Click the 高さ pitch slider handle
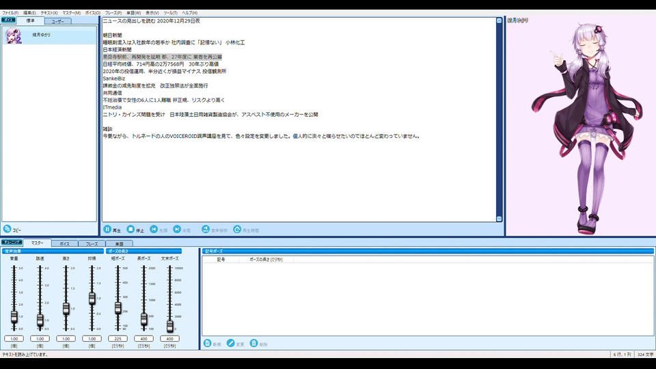 pyautogui.click(x=66, y=309)
